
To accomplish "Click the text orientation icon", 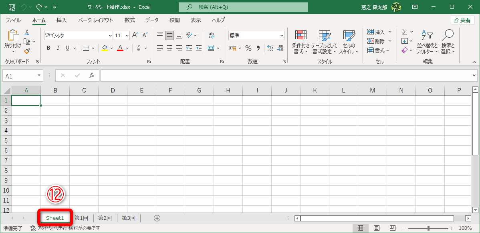I will click(190, 35).
